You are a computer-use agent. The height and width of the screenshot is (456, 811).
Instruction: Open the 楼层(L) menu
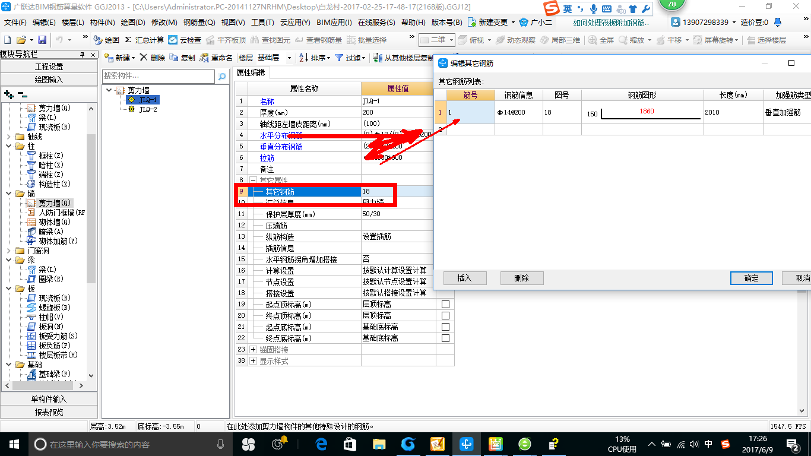pyautogui.click(x=73, y=23)
